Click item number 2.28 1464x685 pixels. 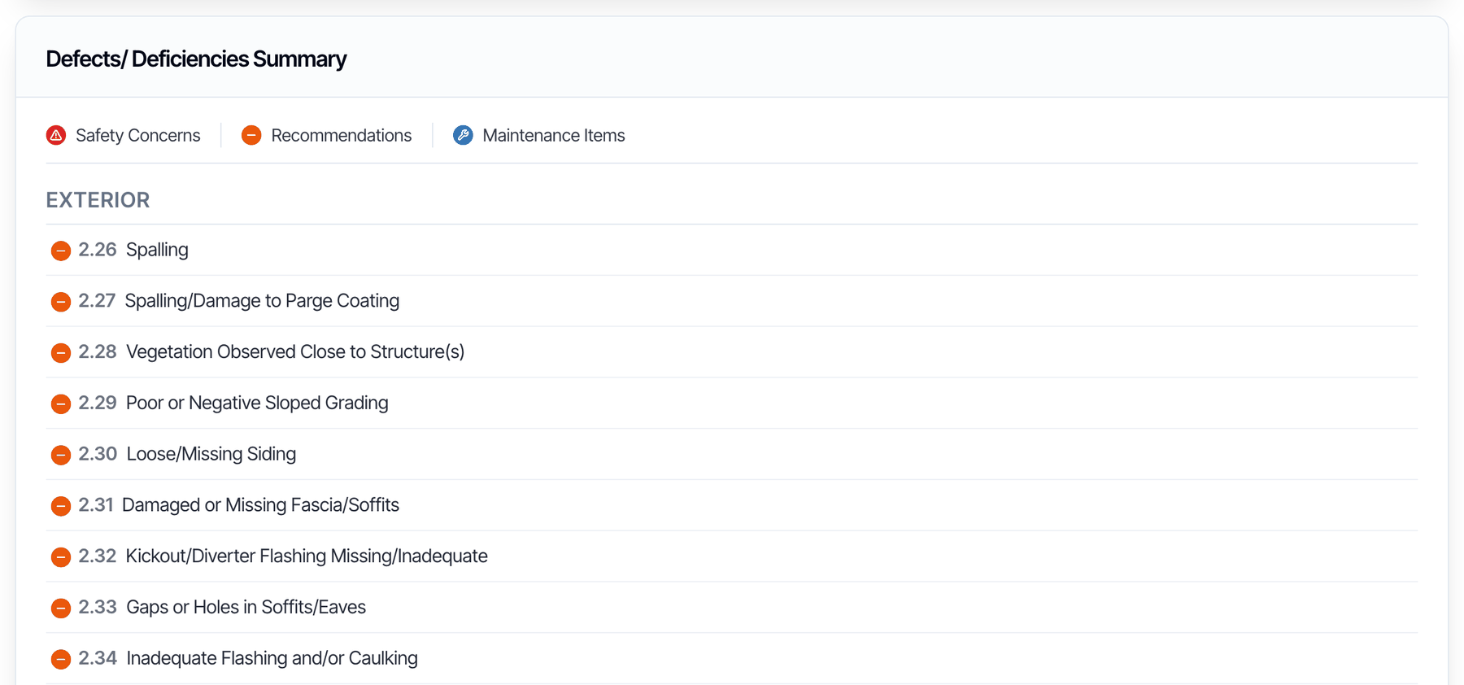coord(98,351)
